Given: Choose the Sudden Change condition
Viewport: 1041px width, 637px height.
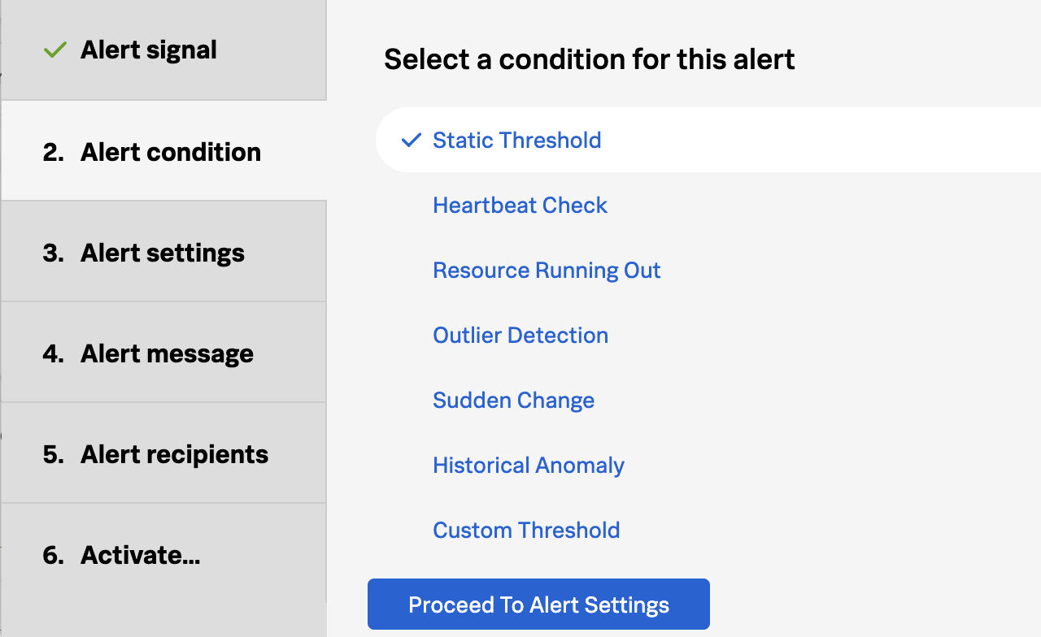Looking at the screenshot, I should [x=513, y=400].
